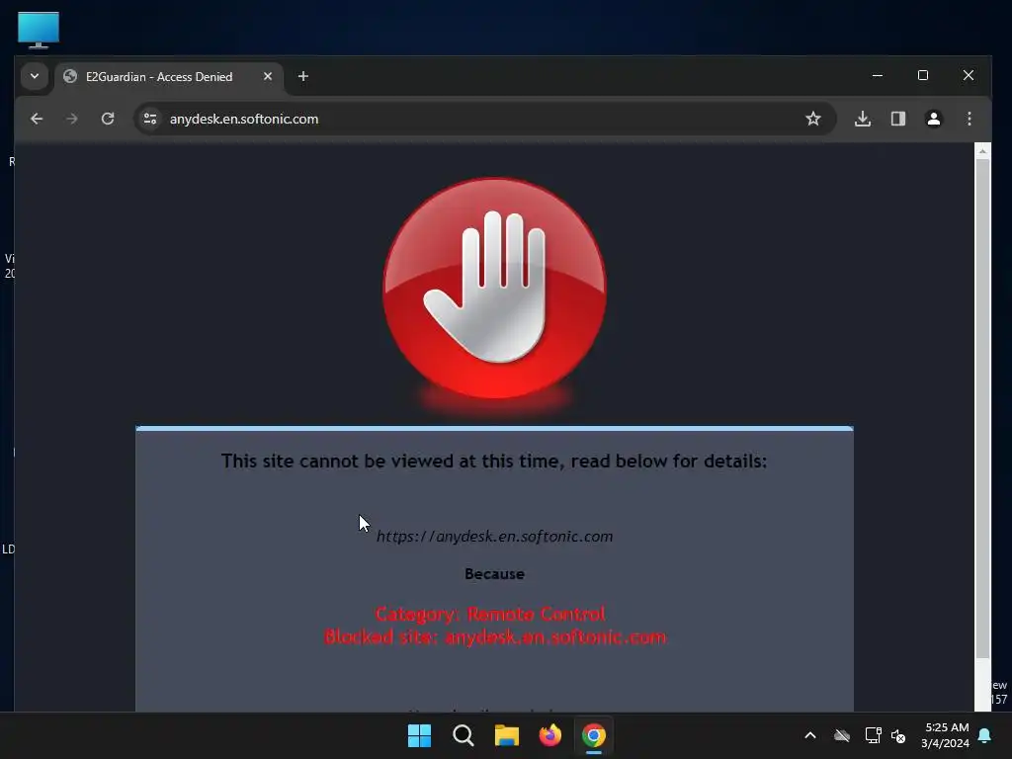Click the network tray icon
The image size is (1012, 759).
pos(873,735)
